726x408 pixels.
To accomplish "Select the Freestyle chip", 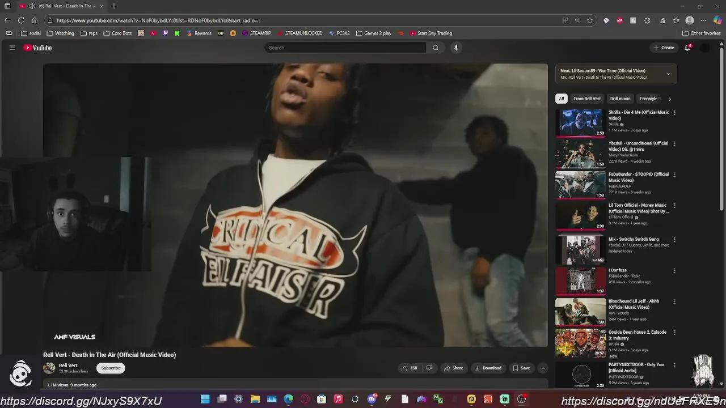I will coord(649,99).
